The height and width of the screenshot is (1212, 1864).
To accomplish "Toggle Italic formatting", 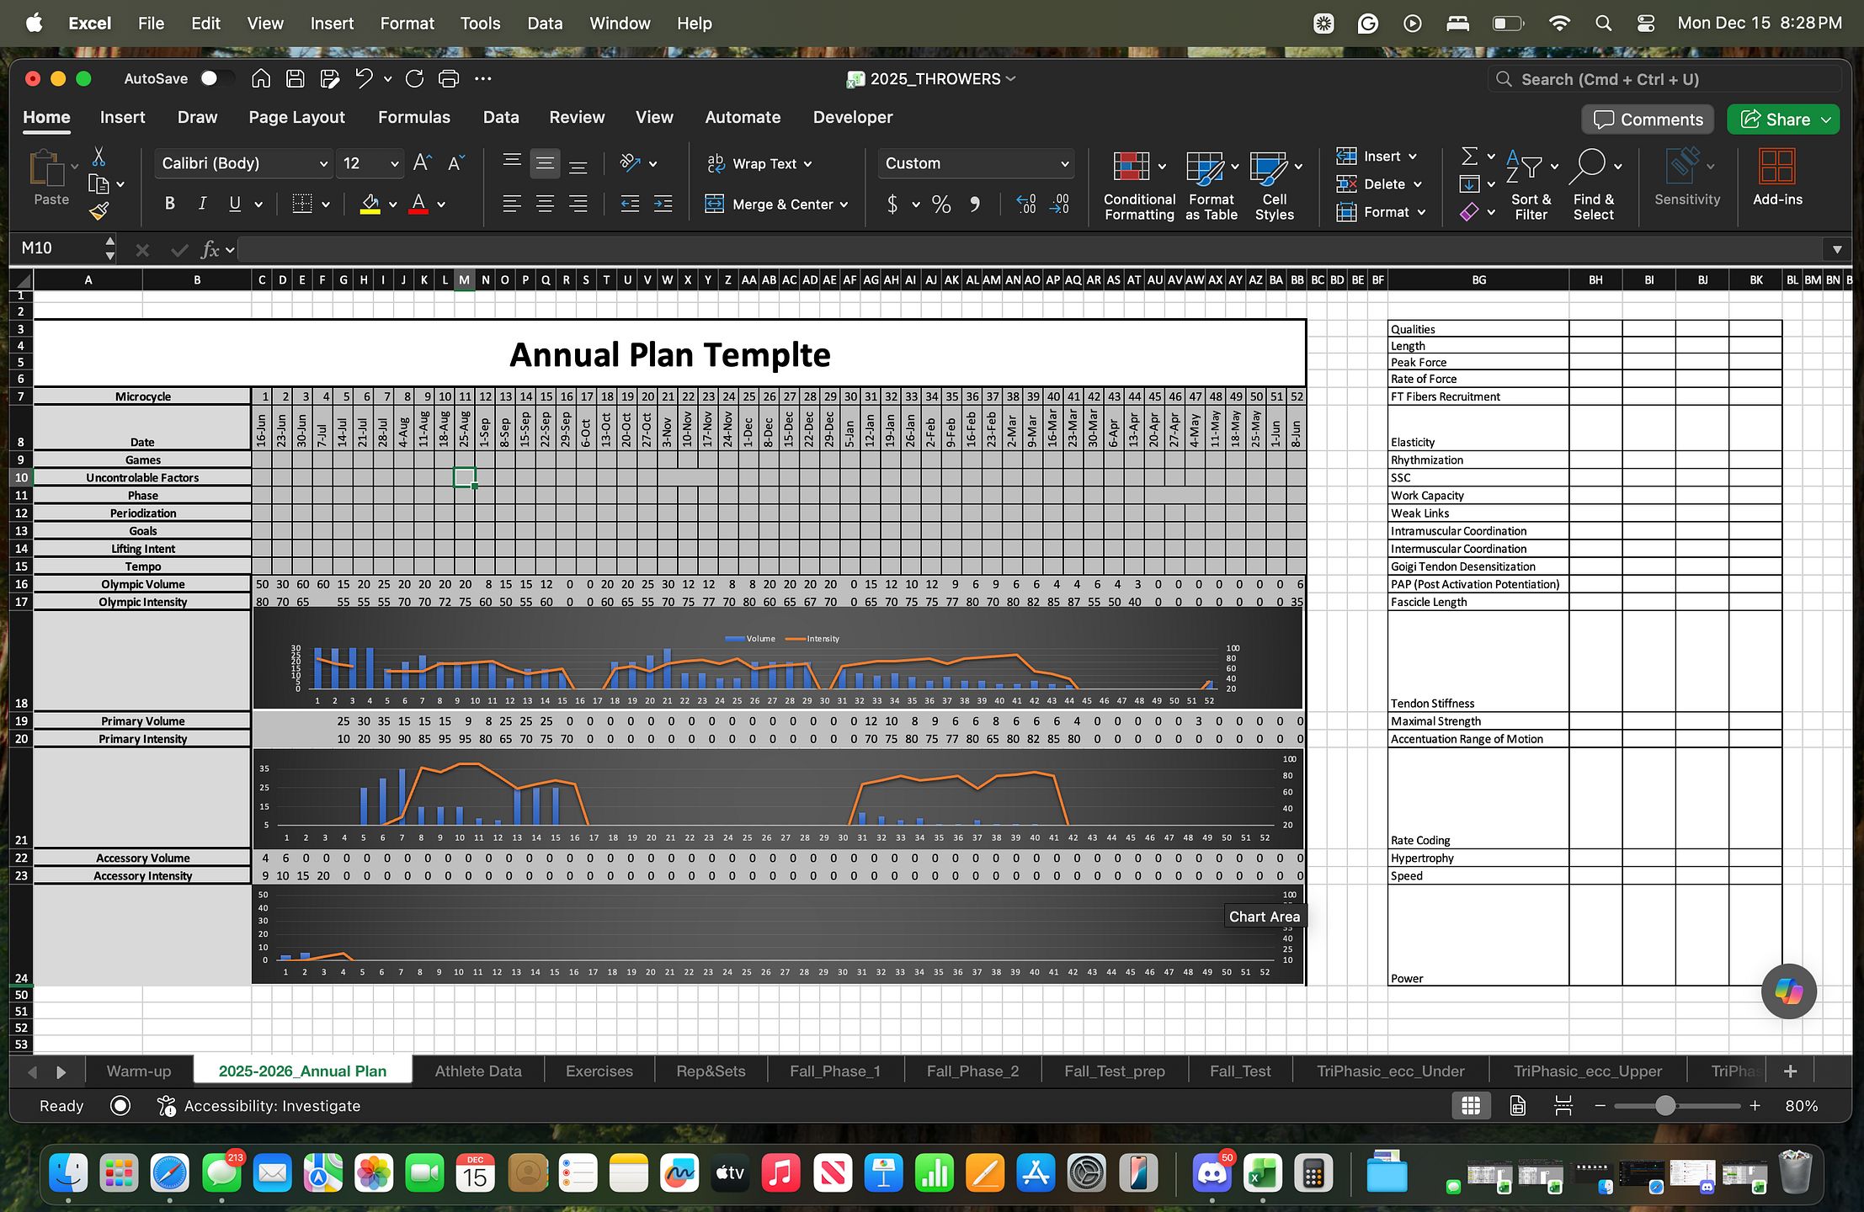I will pos(202,204).
